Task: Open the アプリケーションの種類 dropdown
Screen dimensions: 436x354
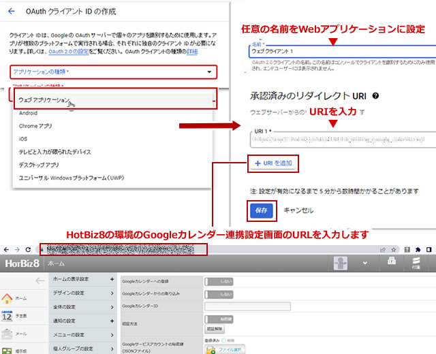Action: 114,72
